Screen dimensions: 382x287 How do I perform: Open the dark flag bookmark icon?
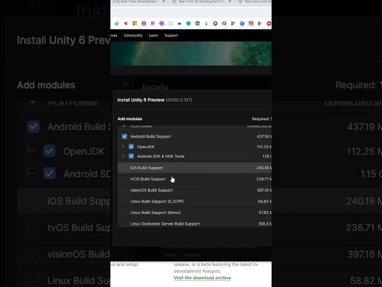[233, 23]
